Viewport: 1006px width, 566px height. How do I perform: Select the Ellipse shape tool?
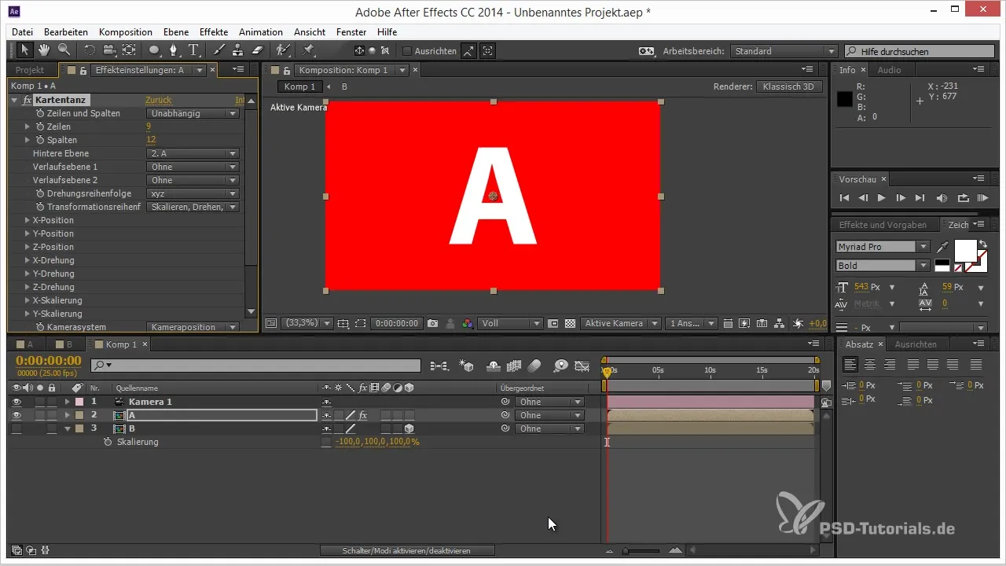(x=155, y=50)
